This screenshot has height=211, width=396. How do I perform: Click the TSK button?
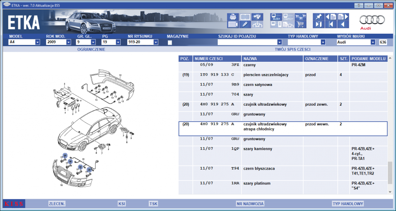[153, 204]
